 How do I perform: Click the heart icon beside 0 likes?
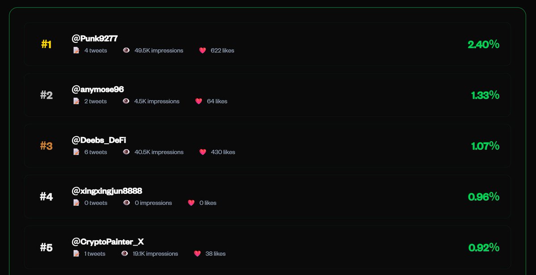coord(191,203)
